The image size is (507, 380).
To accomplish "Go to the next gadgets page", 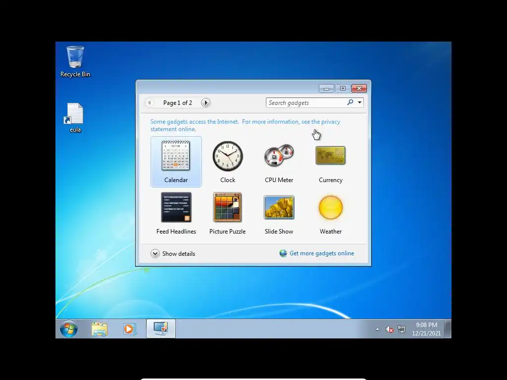I will click(x=205, y=103).
